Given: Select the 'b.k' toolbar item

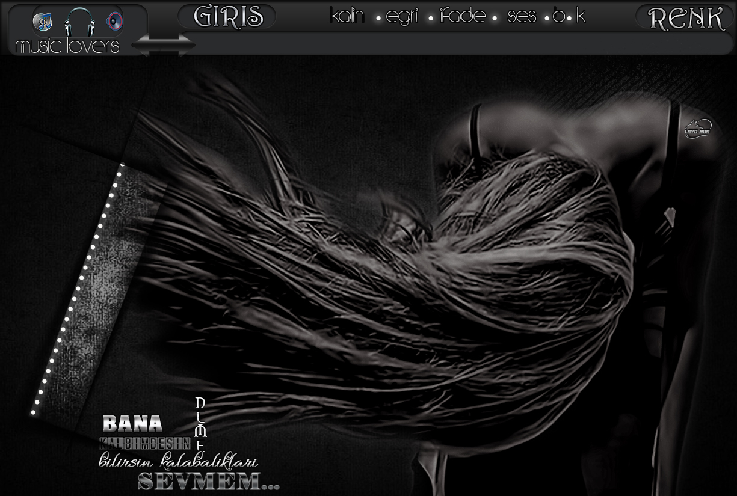Looking at the screenshot, I should (569, 17).
